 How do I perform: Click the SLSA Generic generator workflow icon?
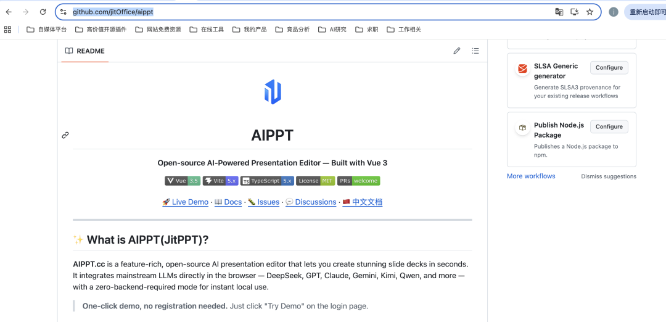tap(522, 68)
